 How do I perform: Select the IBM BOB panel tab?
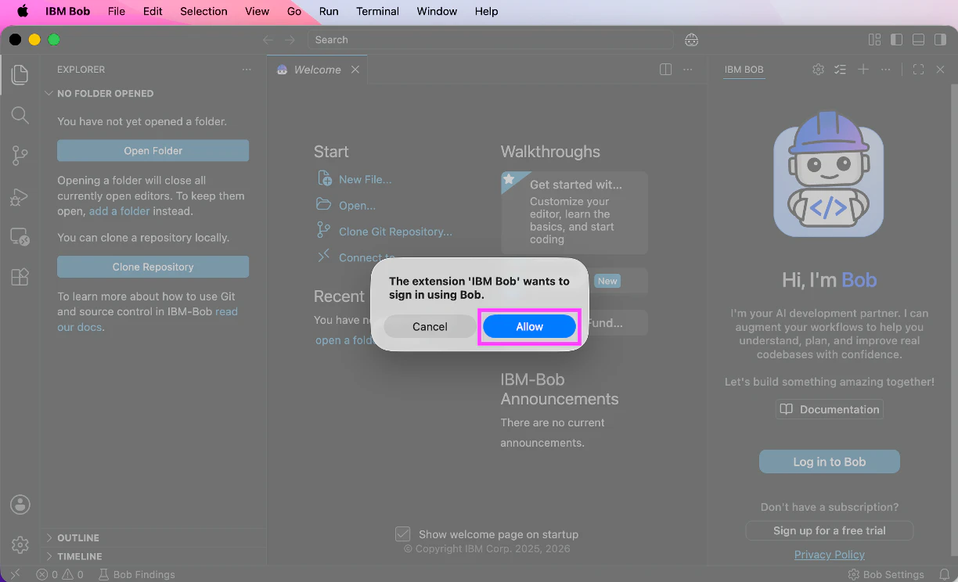click(x=744, y=70)
